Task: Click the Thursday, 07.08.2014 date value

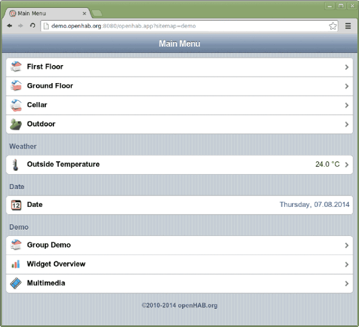Action: pyautogui.click(x=315, y=205)
